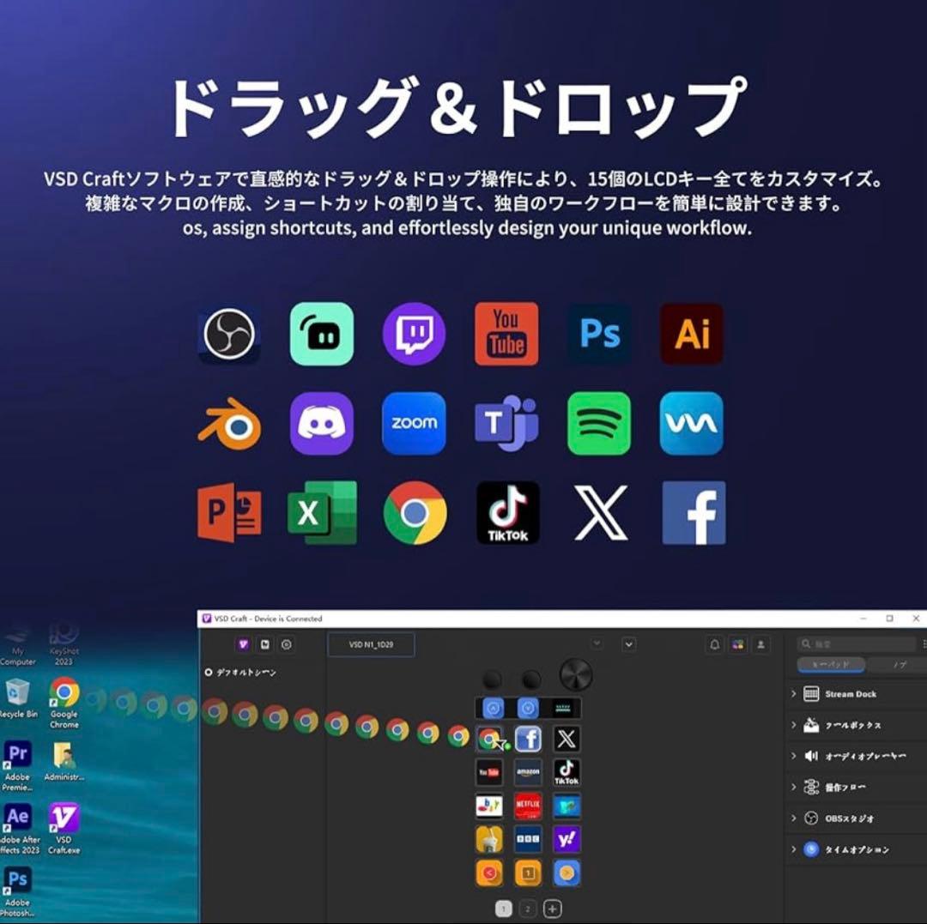Screen dimensions: 927x924
Task: Select the YouTube key in the device key grid
Action: (x=489, y=772)
